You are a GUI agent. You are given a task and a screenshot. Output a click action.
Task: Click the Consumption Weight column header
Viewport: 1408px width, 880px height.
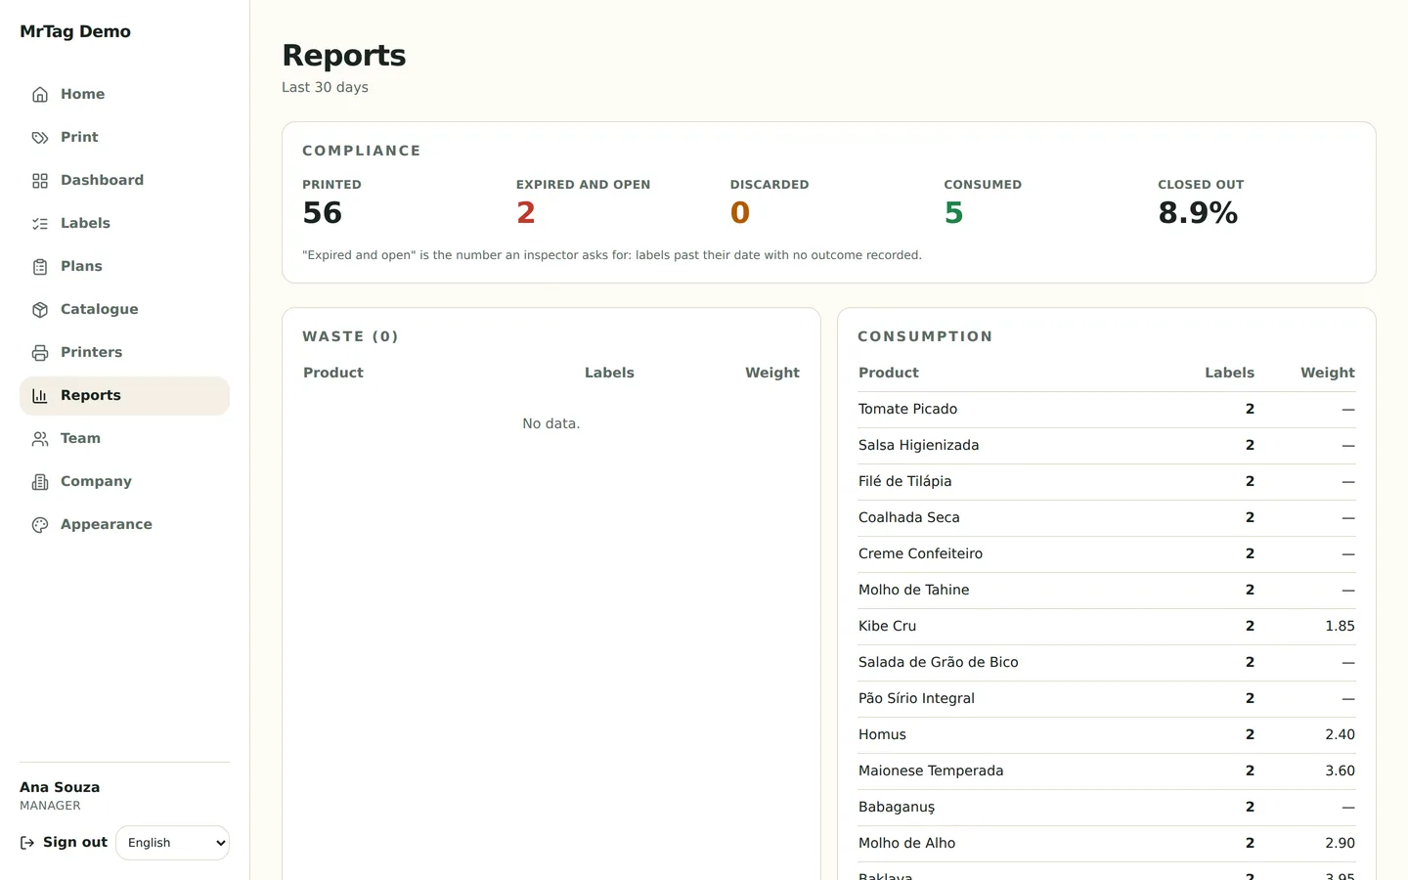(1328, 373)
